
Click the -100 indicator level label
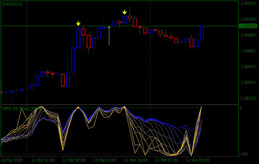coord(244,154)
